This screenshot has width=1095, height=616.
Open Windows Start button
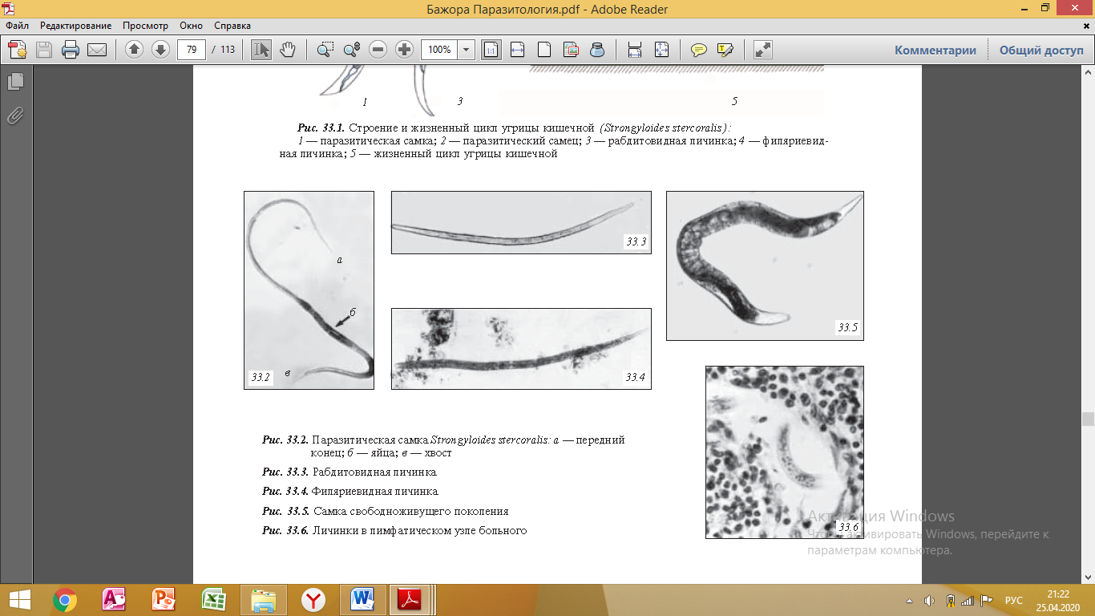(x=18, y=599)
